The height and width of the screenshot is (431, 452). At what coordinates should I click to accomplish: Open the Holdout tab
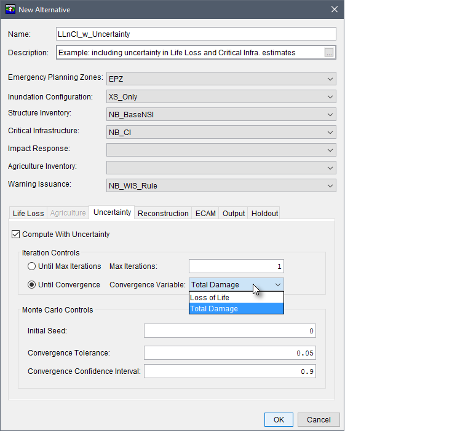(264, 214)
